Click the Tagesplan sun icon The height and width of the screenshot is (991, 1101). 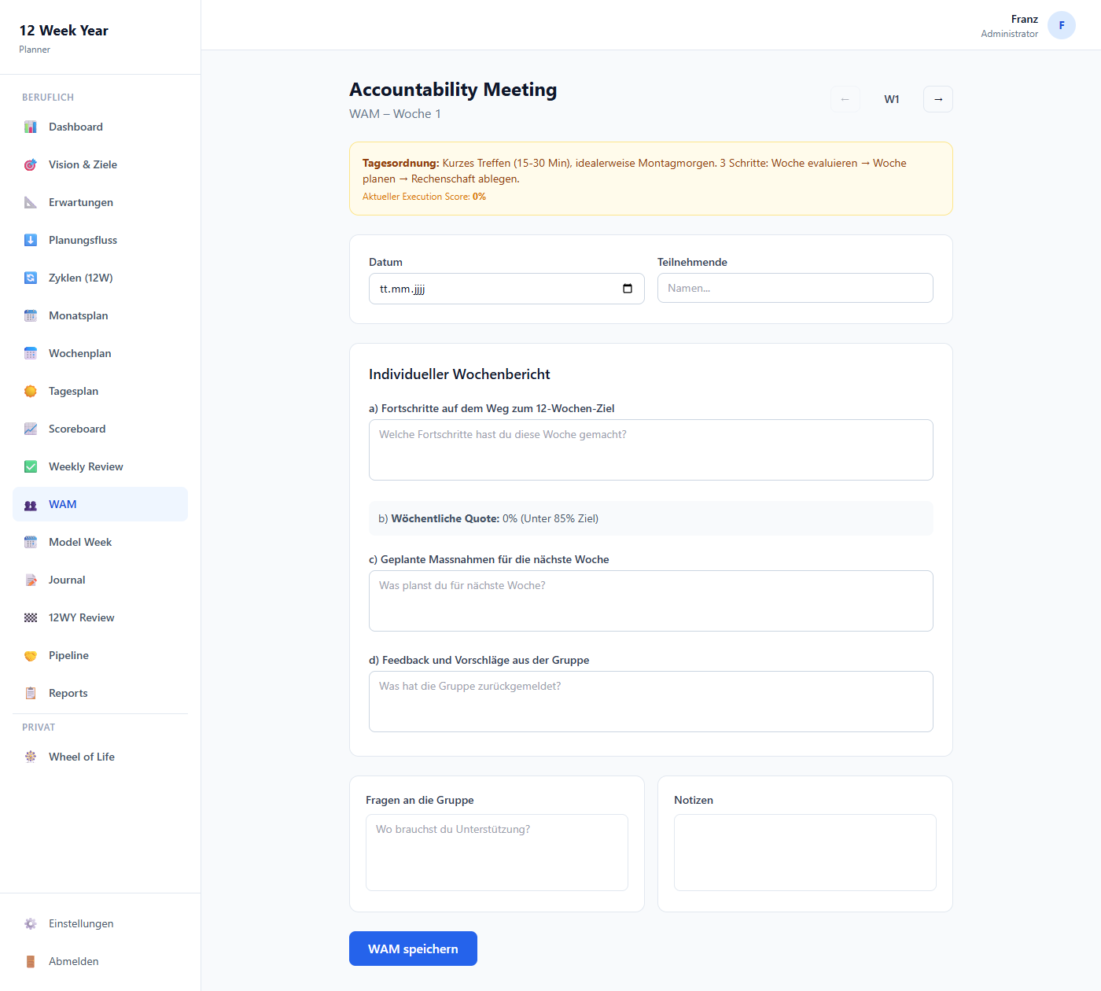coord(31,391)
